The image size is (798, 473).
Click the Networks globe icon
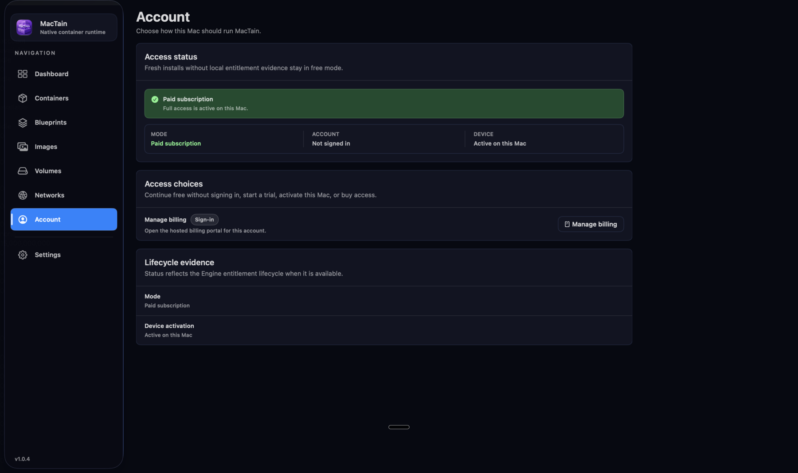click(x=23, y=195)
